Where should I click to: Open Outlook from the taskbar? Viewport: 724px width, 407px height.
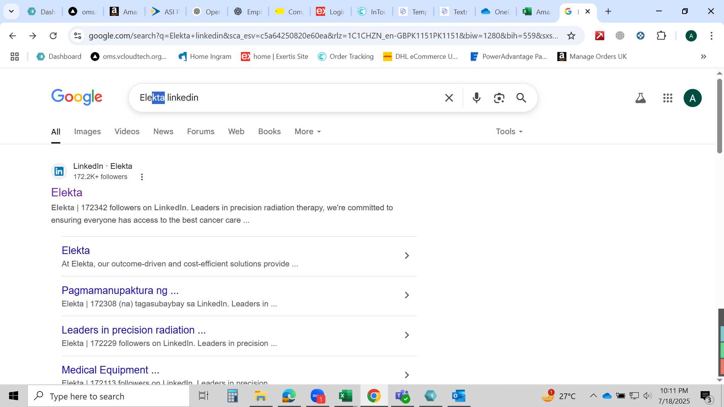point(459,396)
